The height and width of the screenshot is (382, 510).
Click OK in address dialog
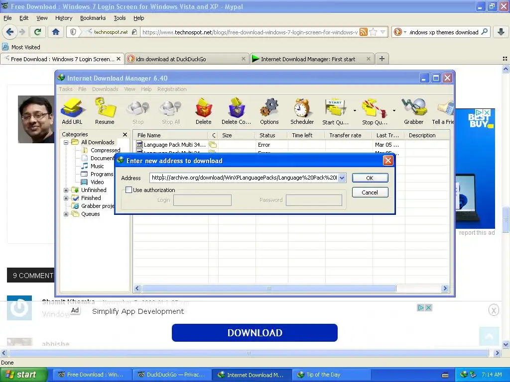(370, 178)
